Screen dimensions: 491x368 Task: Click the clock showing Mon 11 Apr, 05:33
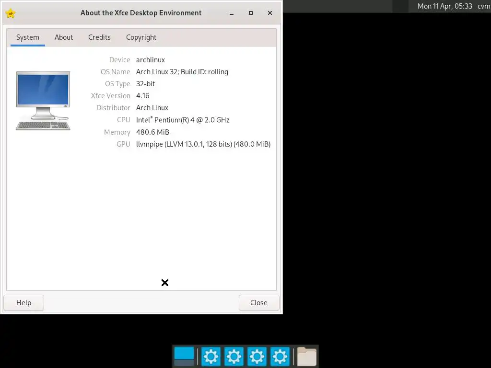(x=444, y=6)
